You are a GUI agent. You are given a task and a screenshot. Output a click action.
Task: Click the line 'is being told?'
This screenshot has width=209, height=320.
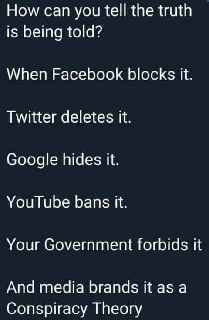click(x=54, y=33)
